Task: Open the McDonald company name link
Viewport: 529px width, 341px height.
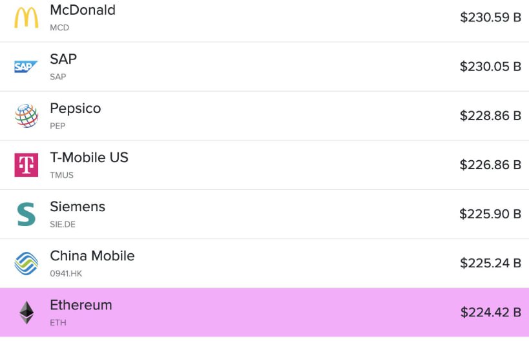Action: (x=83, y=10)
